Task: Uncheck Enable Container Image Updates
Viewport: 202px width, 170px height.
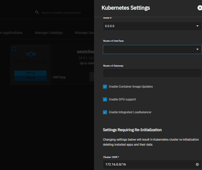Action: tap(105, 87)
